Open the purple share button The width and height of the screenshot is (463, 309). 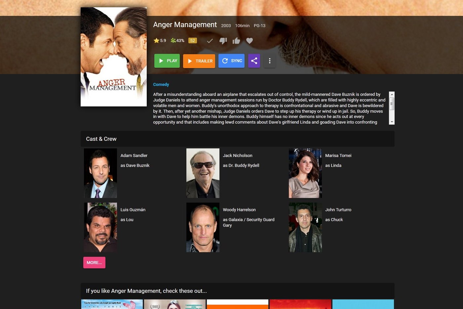point(254,61)
